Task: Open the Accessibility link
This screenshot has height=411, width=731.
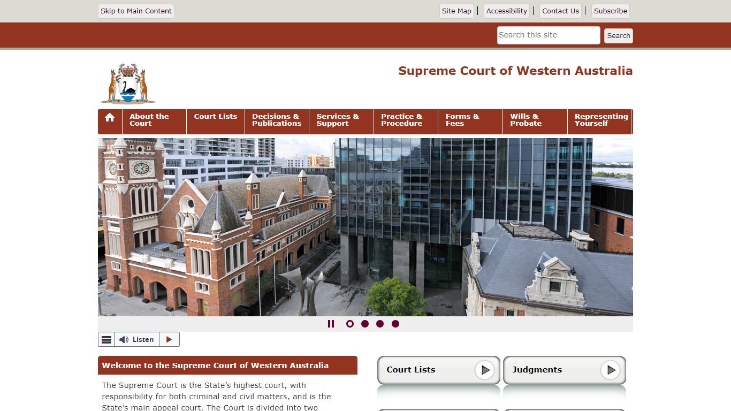Action: click(x=507, y=11)
